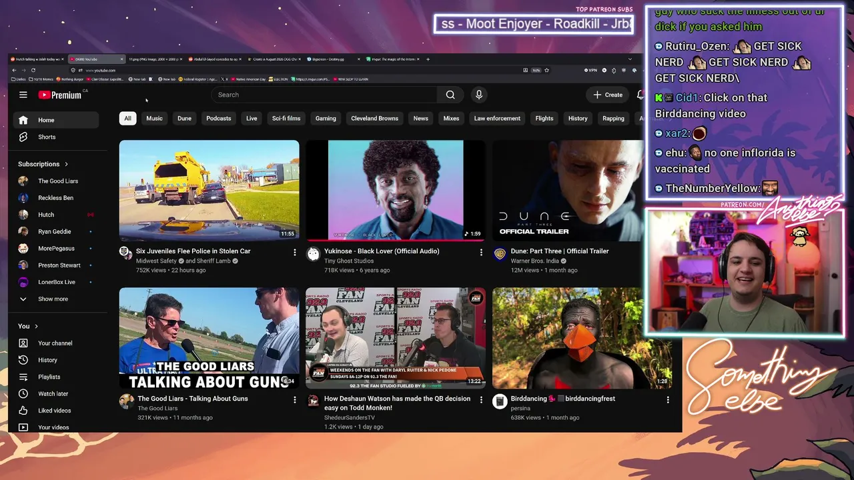Open Dune: Part Three Official Trailer title
The width and height of the screenshot is (854, 480).
click(560, 251)
